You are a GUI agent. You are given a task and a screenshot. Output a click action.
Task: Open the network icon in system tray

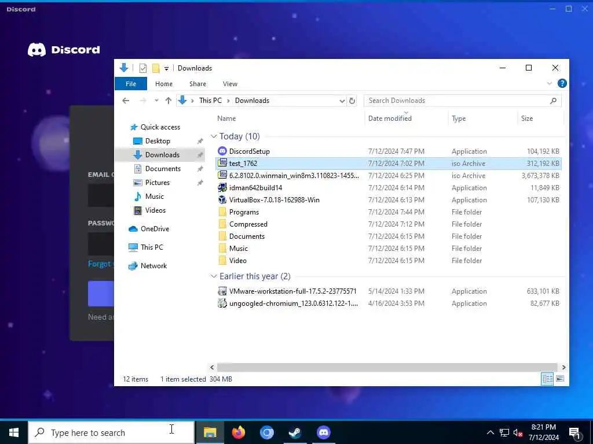[504, 432]
